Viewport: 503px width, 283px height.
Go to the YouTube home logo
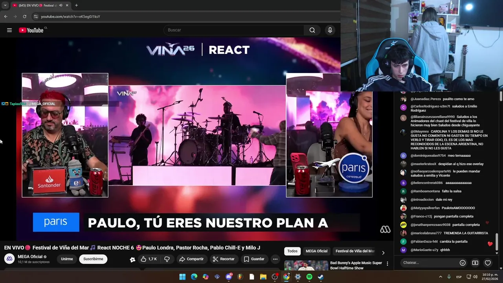tap(31, 30)
